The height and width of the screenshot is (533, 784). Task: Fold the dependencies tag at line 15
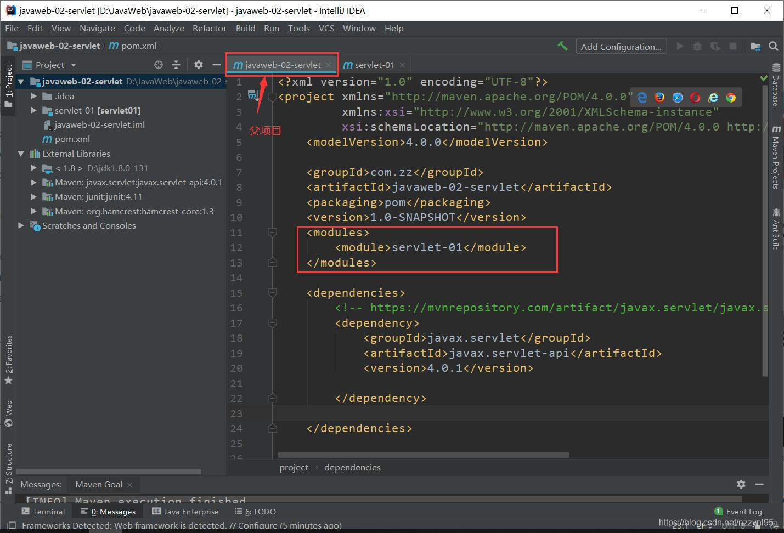point(272,293)
